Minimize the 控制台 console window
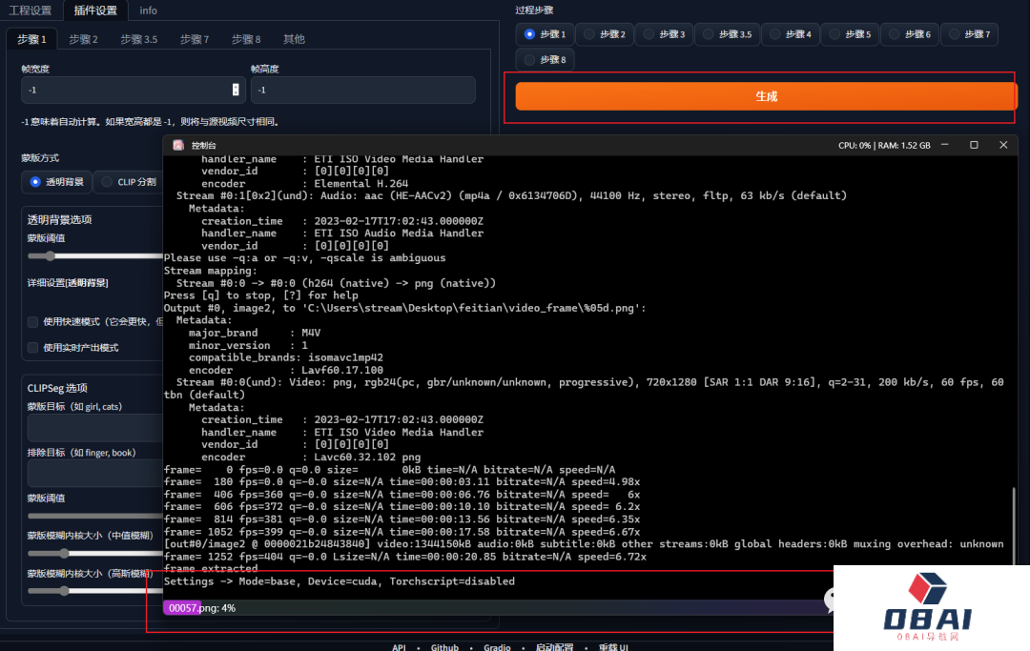This screenshot has height=651, width=1030. coord(944,145)
